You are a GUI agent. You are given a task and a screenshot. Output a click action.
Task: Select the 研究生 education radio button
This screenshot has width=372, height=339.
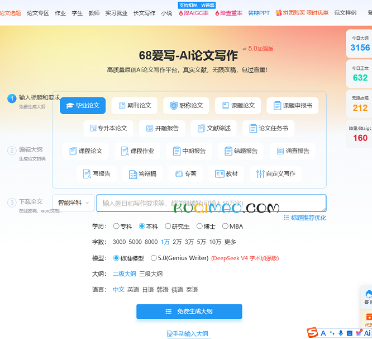(168, 226)
